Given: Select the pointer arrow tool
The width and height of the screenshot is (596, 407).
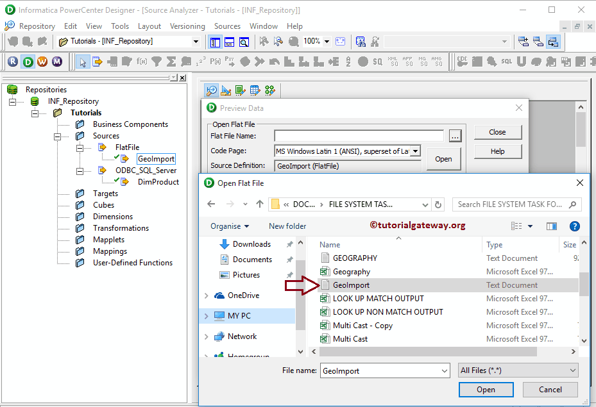Looking at the screenshot, I should 83,62.
